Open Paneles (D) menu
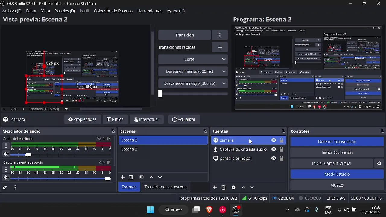This screenshot has height=217, width=386. point(65,11)
